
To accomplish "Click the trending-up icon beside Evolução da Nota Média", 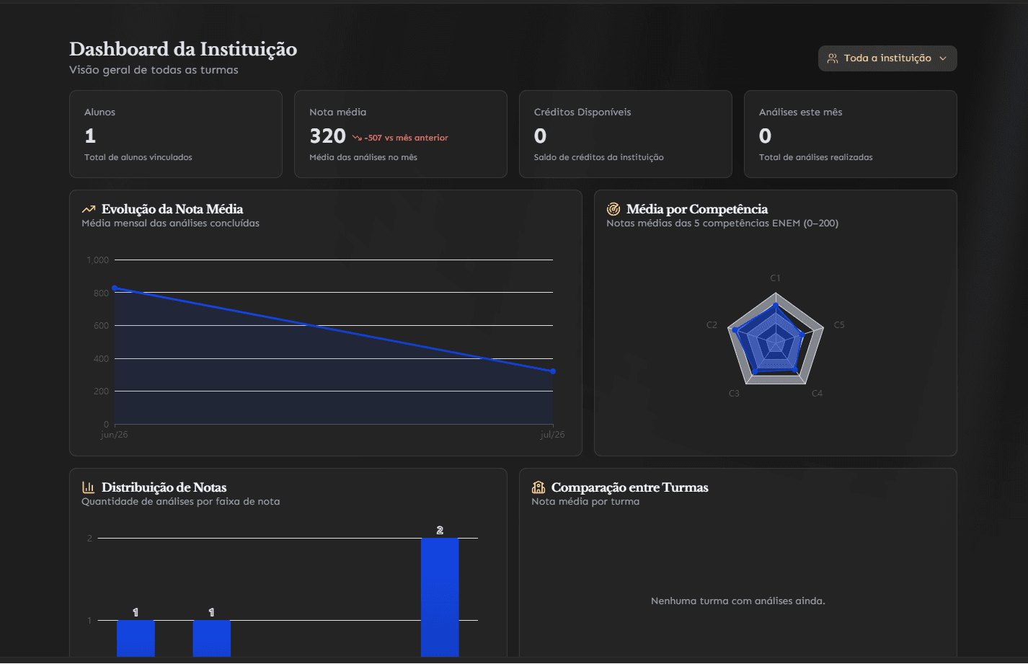I will point(89,209).
